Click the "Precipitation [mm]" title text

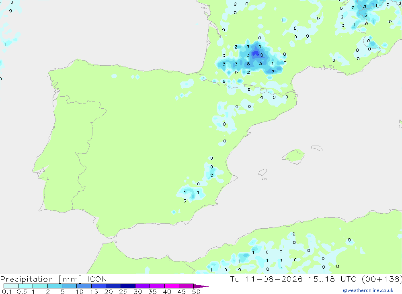(41, 279)
